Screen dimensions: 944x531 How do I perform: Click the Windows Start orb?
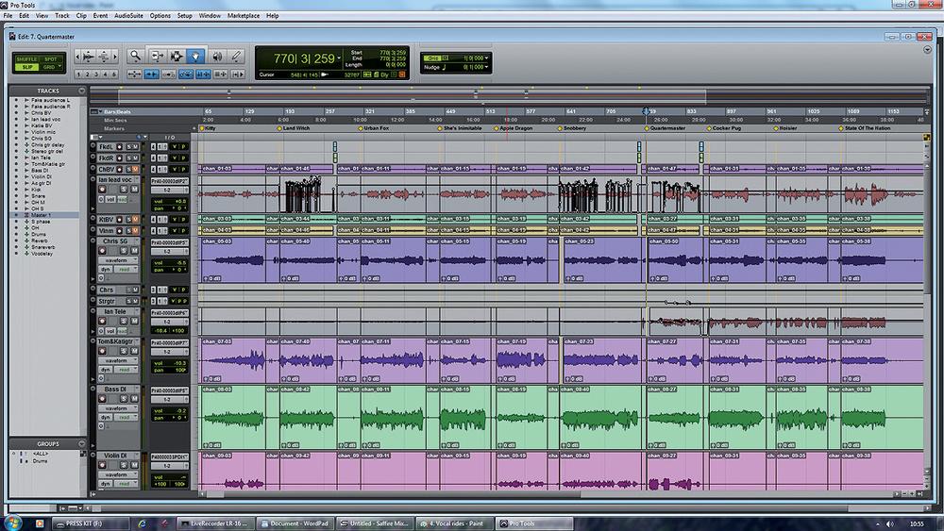(x=11, y=523)
